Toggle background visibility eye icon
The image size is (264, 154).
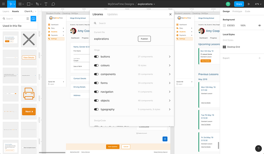pyautogui.click(x=259, y=25)
